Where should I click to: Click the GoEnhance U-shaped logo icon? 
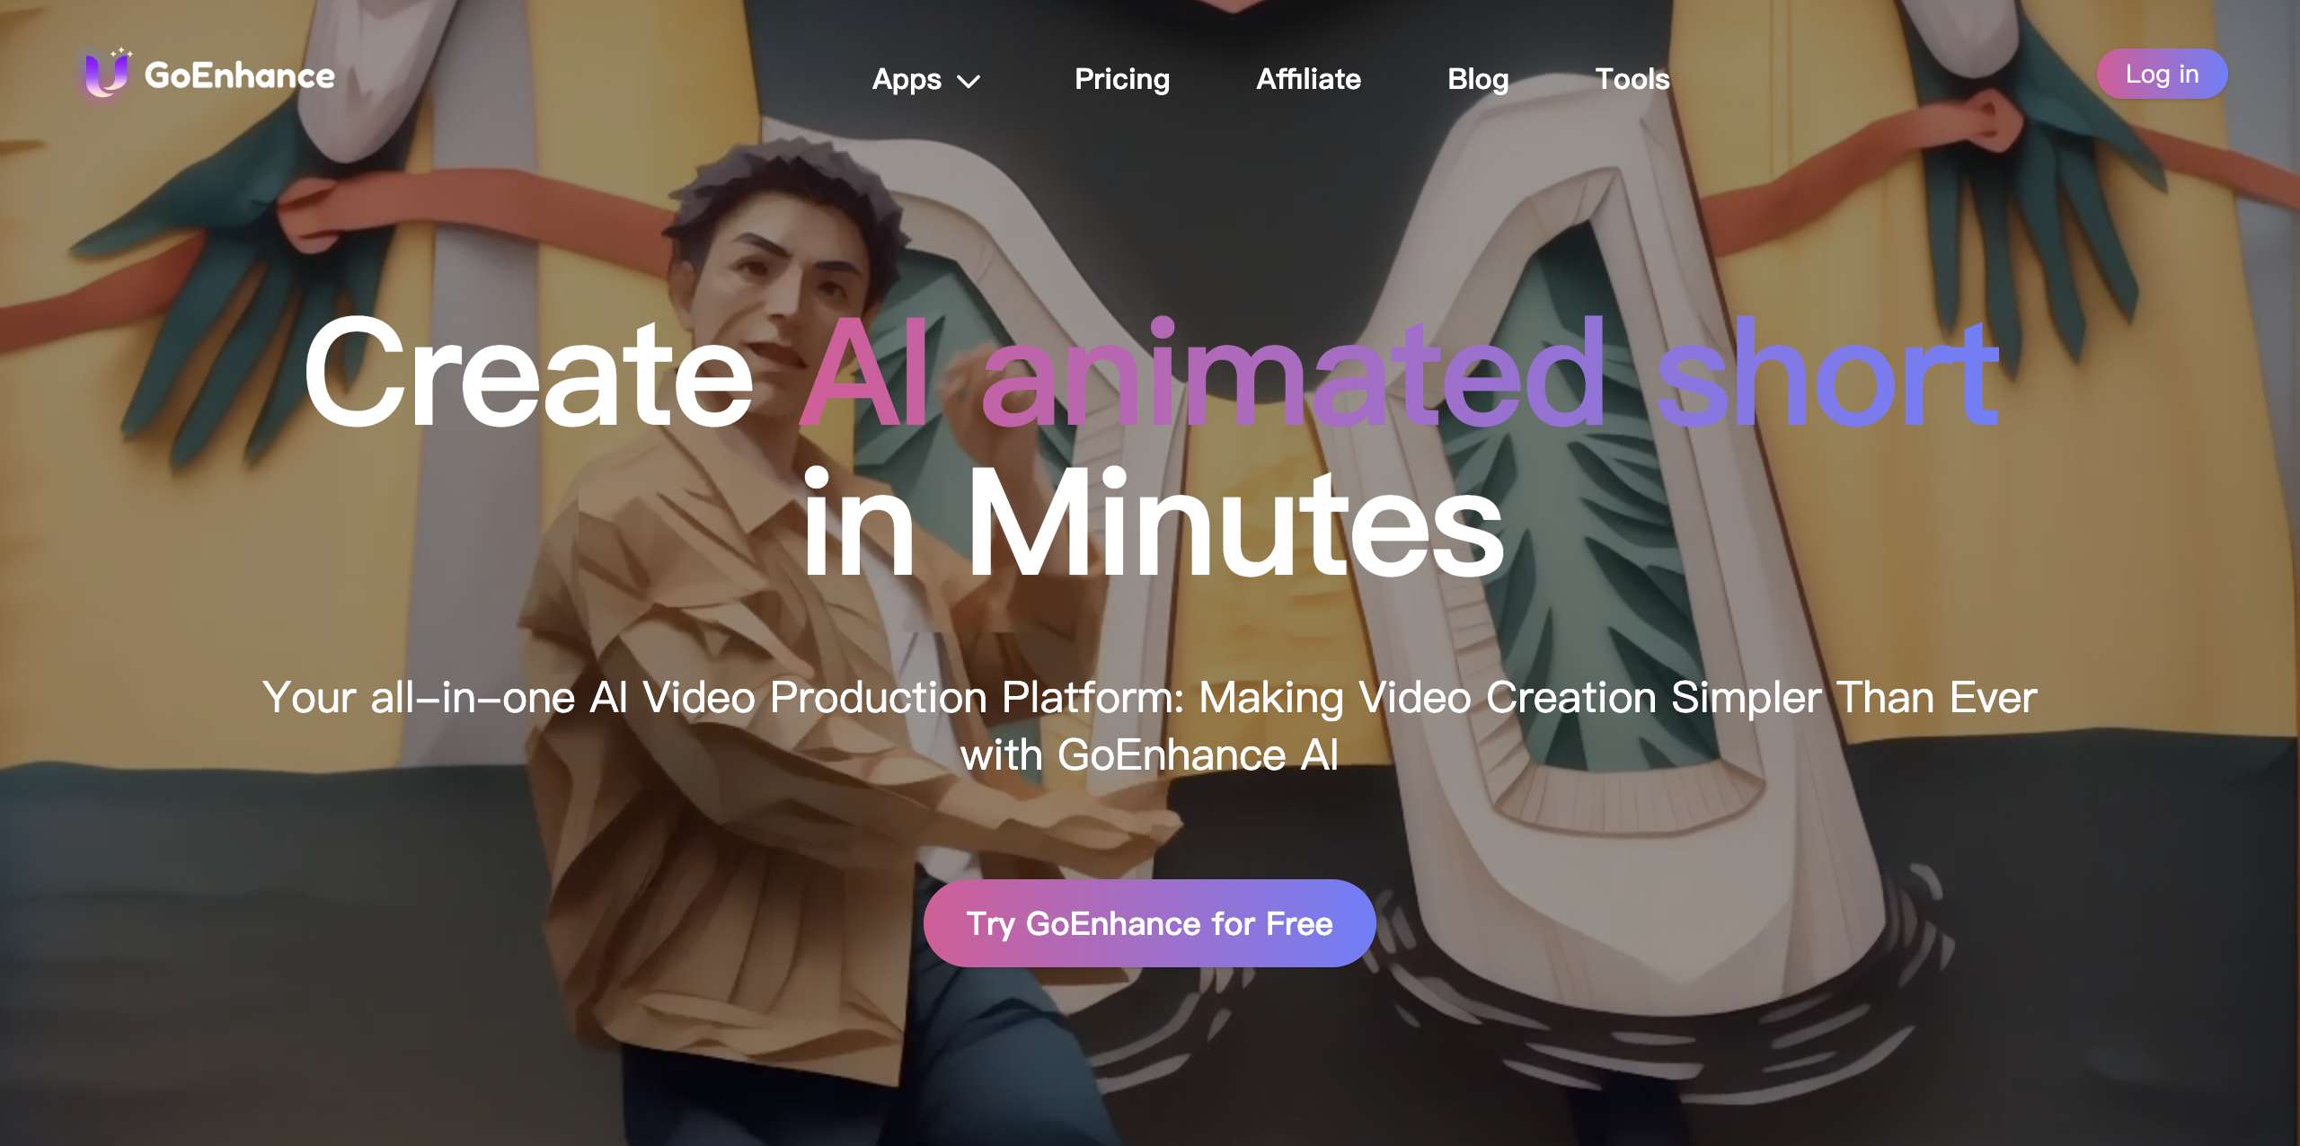[x=105, y=74]
